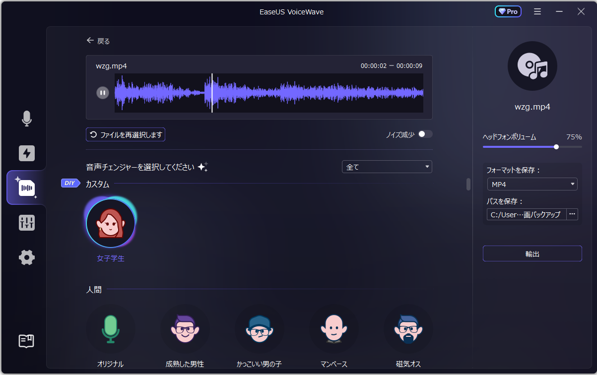The height and width of the screenshot is (375, 597).
Task: Select the オリジナル voice with green microphone icon
Action: [111, 328]
